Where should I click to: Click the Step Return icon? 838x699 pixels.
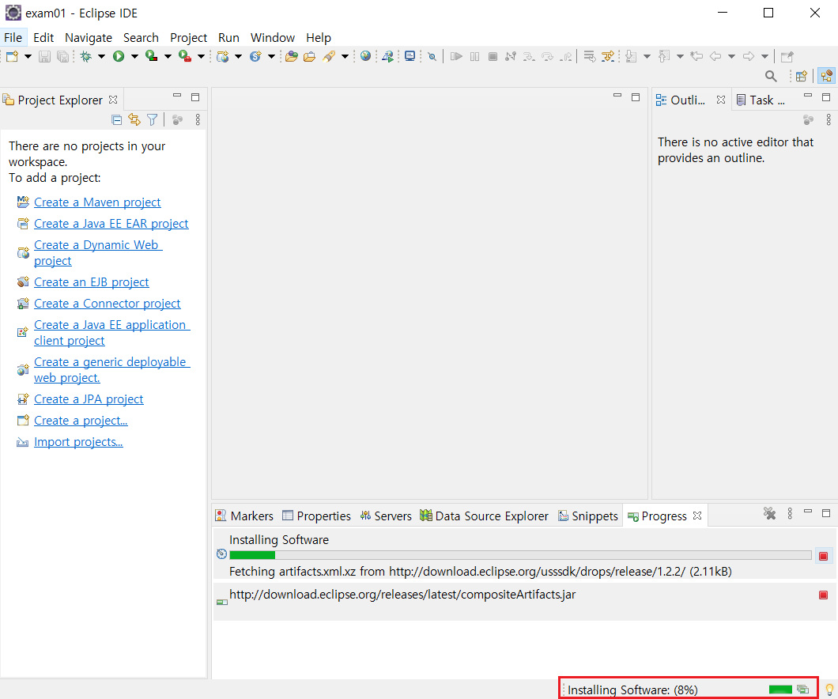point(565,56)
